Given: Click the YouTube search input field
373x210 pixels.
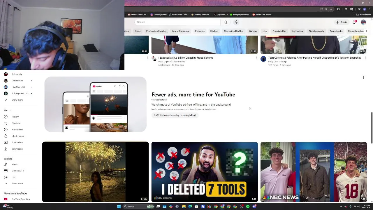Looking at the screenshot, I should [178, 22].
